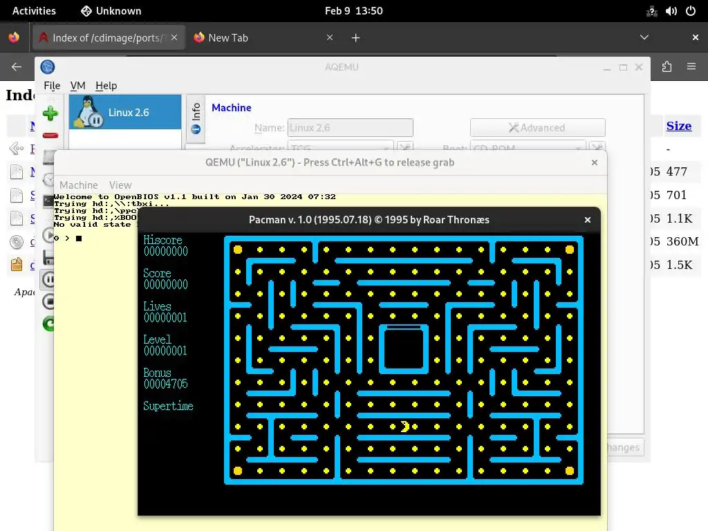Open the Info side tab

tap(196, 119)
